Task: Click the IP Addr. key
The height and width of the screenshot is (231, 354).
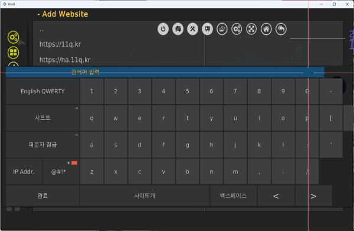Action: [24, 171]
